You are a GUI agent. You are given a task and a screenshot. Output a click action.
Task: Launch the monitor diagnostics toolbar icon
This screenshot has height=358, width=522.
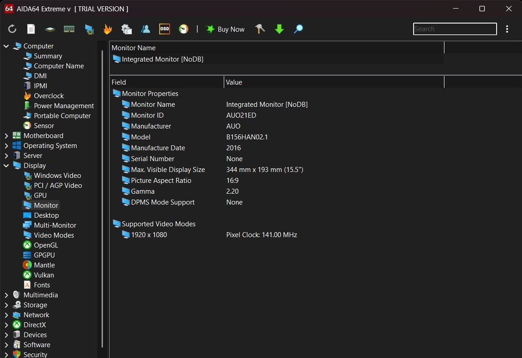coord(89,29)
